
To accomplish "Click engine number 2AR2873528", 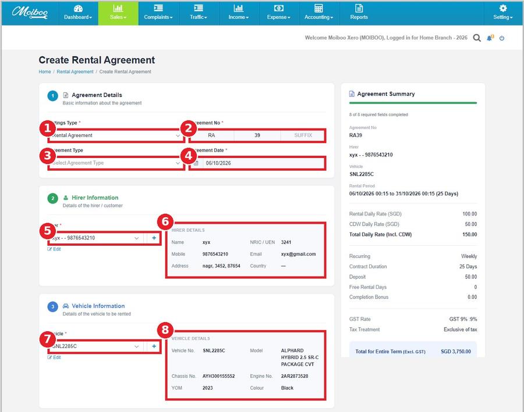I will point(295,376).
